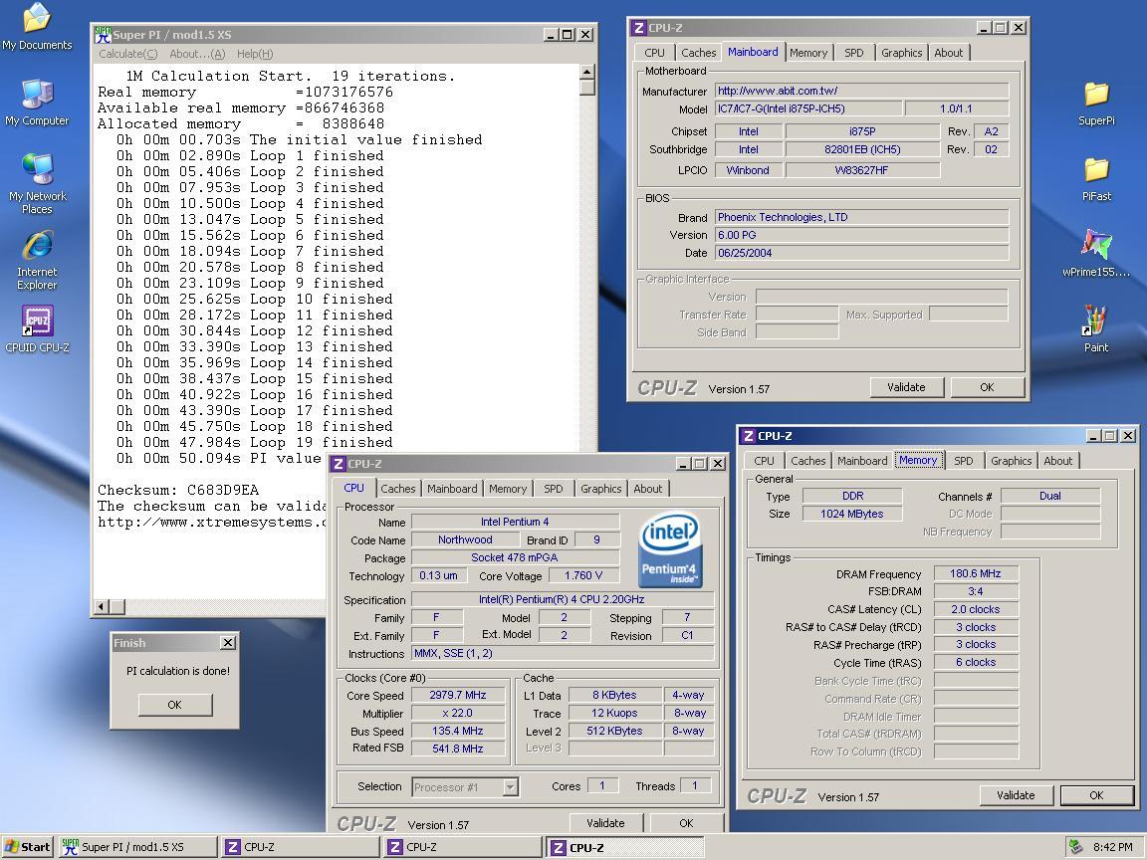Click the Z icon in Mainboard CPU-Z title bar

638,28
